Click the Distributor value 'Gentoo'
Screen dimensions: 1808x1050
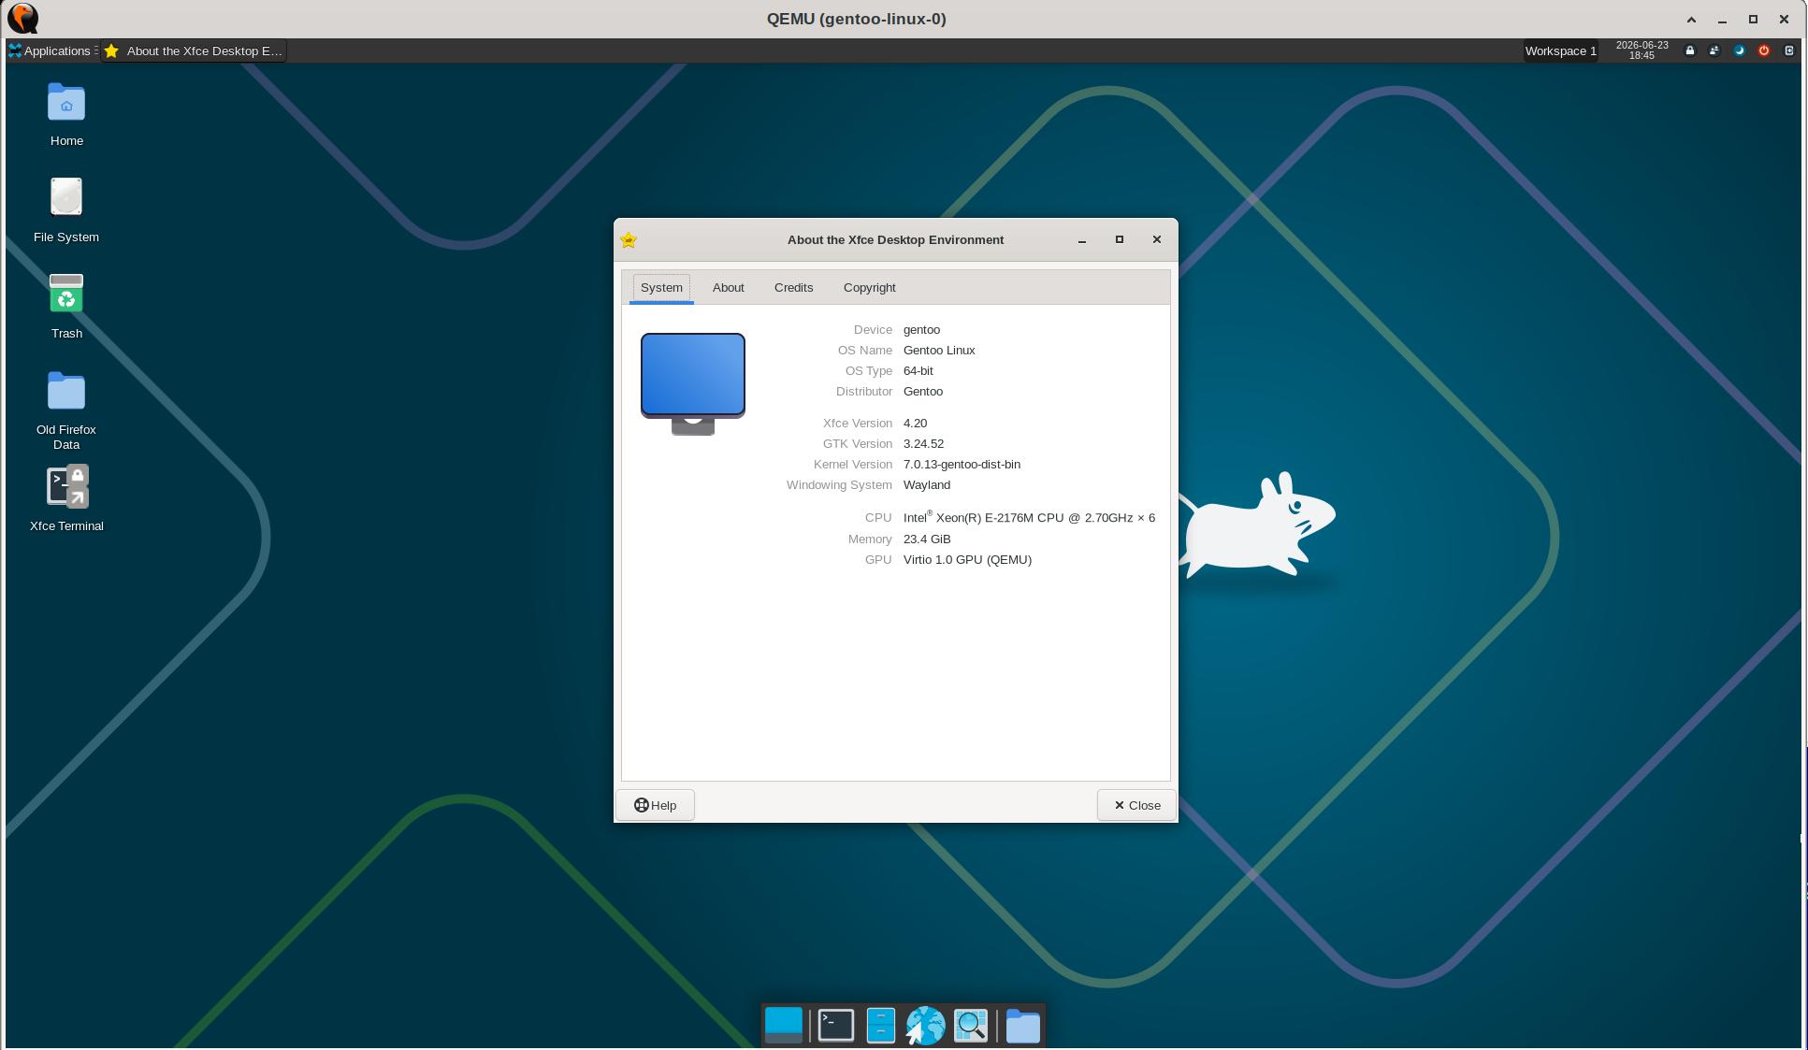pos(923,392)
